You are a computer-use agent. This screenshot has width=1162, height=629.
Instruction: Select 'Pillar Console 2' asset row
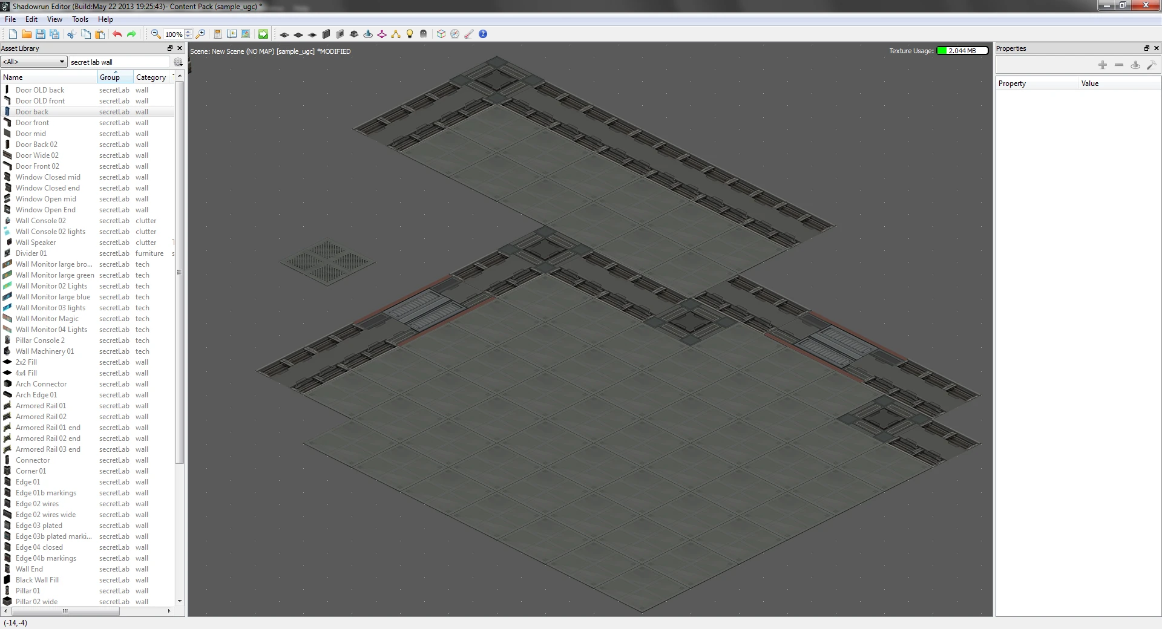(88, 341)
